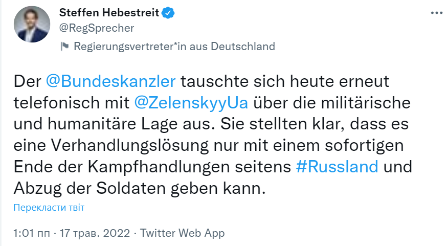Open the Twitter Web App source link

click(182, 233)
